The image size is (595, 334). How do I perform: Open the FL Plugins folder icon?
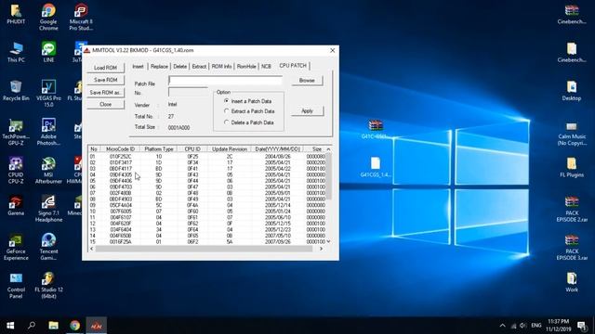pyautogui.click(x=572, y=167)
